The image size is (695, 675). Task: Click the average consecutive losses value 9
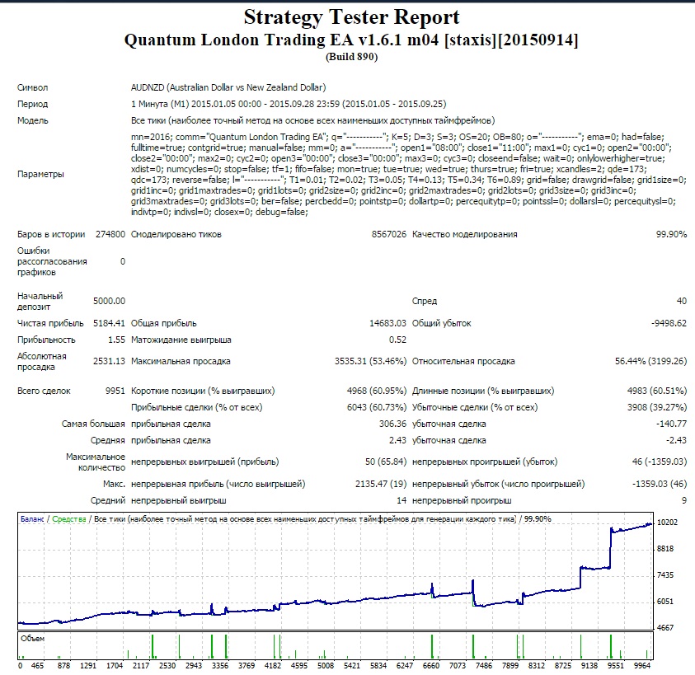684,500
